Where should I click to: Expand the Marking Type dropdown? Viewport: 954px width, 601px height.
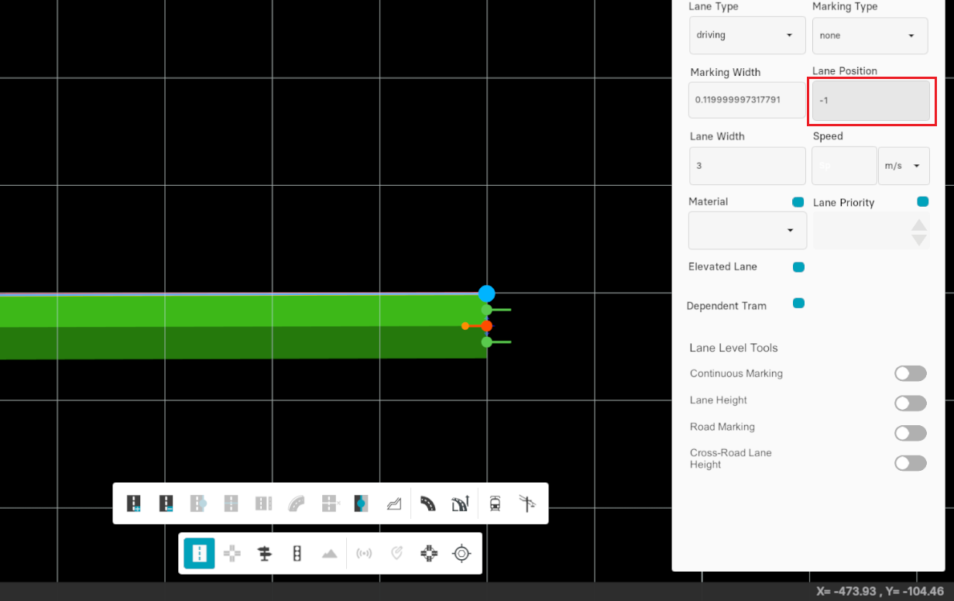point(870,36)
